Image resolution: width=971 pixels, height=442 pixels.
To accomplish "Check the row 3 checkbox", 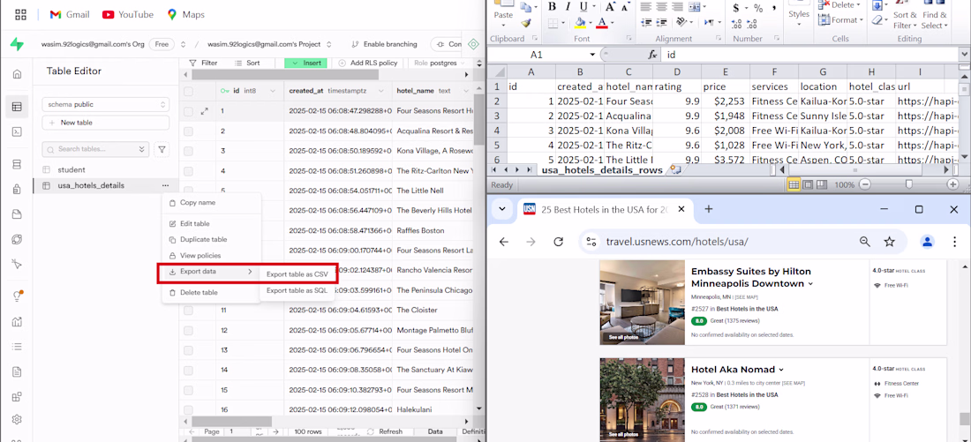I will point(188,151).
